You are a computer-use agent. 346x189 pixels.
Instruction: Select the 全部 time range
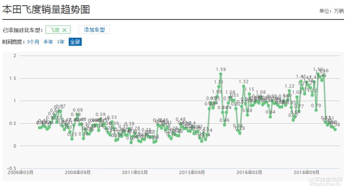pyautogui.click(x=75, y=42)
